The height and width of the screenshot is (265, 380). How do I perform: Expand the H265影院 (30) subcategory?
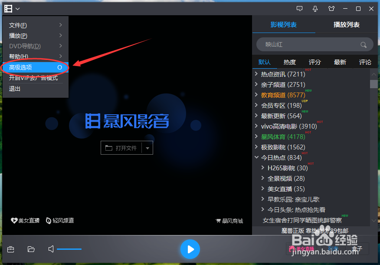point(263,168)
